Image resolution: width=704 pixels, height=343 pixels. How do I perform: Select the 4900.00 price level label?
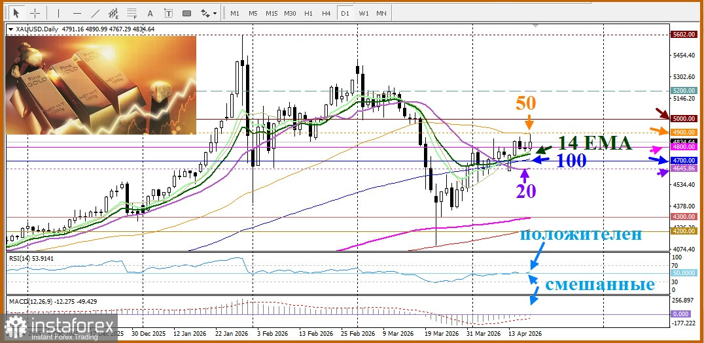683,133
